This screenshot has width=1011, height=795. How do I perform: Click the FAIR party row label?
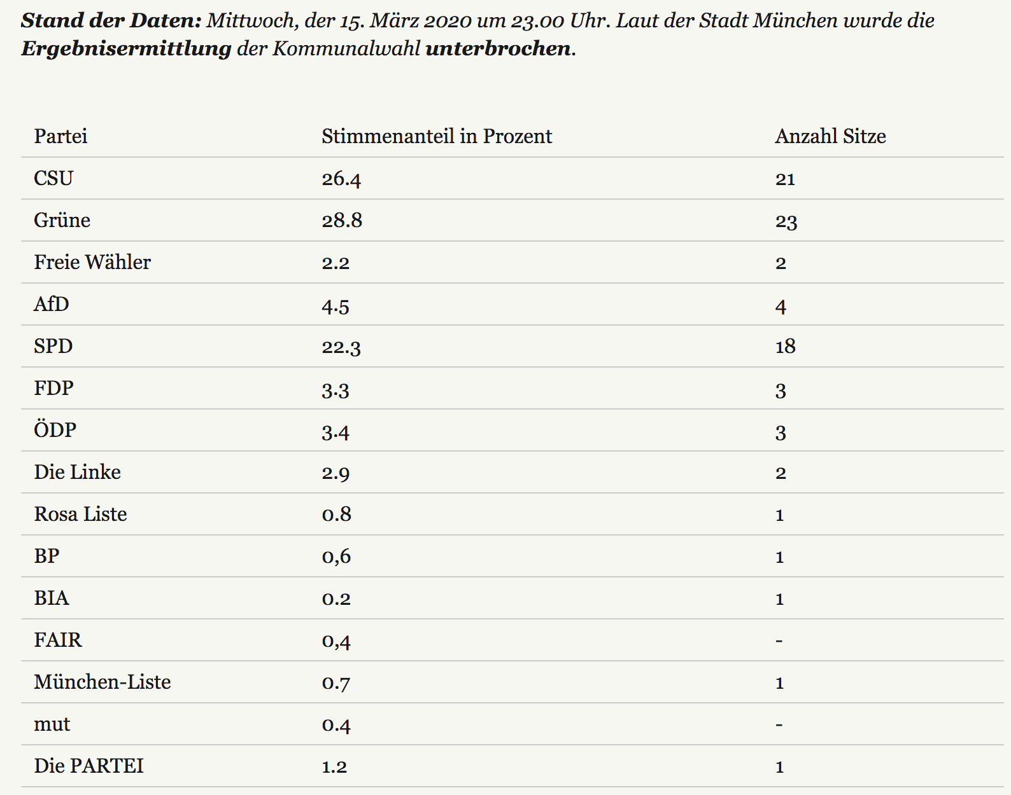[58, 640]
